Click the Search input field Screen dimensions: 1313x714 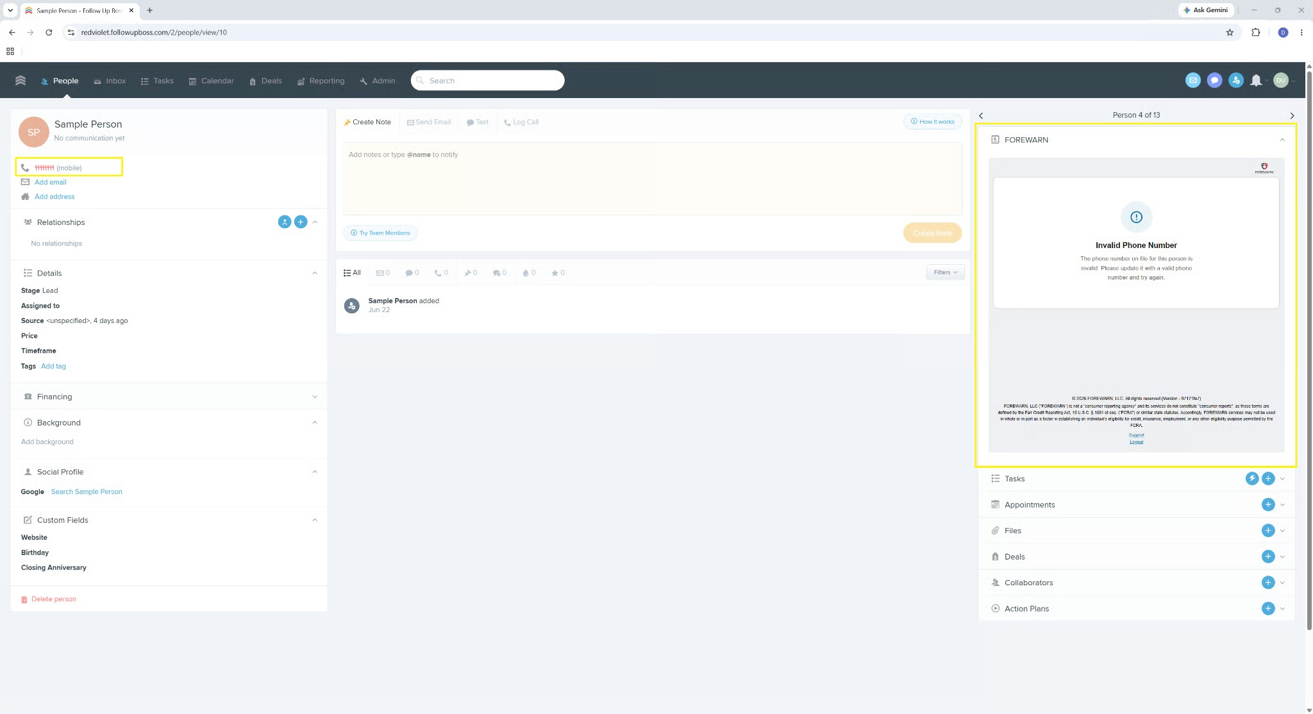pos(487,81)
